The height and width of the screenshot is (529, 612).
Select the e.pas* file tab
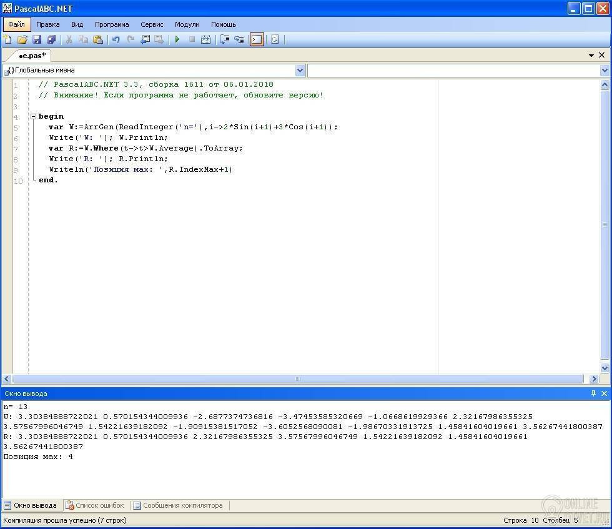[32, 56]
